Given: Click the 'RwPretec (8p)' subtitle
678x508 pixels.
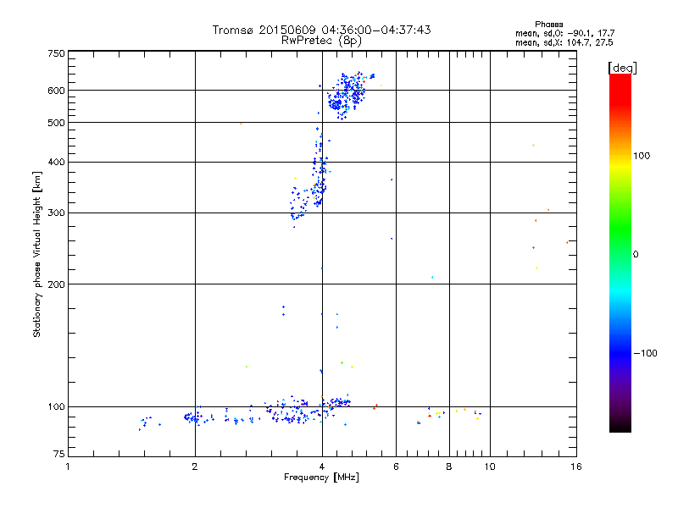Looking at the screenshot, I should tap(321, 41).
